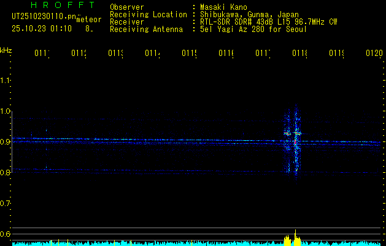
Task: Click the first time marker on top axis
Action: click(42, 54)
